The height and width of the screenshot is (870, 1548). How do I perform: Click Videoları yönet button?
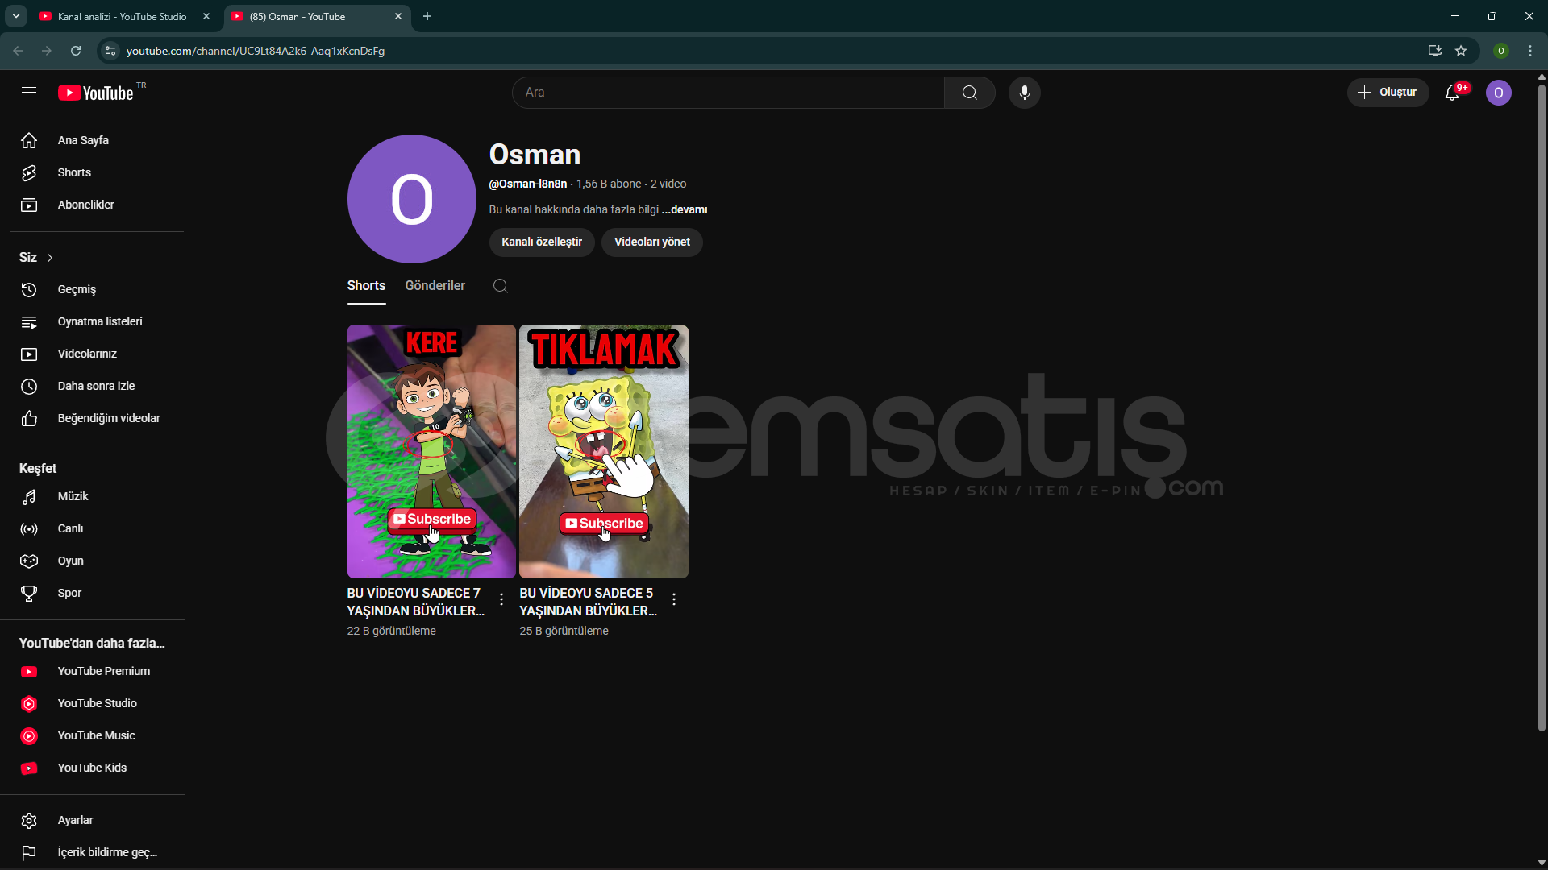(x=652, y=242)
